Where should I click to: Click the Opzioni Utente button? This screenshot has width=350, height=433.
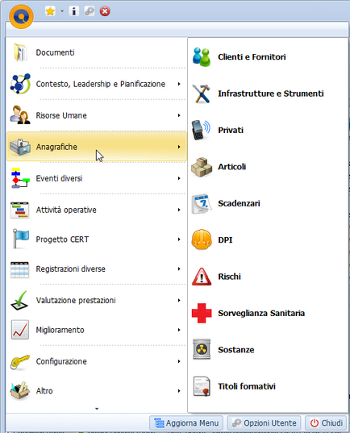click(264, 423)
